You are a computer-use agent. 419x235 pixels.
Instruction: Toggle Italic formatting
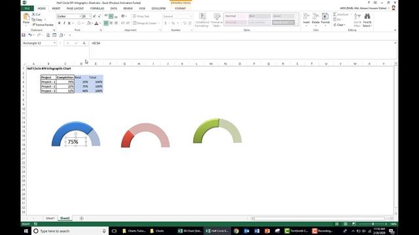tap(64, 23)
